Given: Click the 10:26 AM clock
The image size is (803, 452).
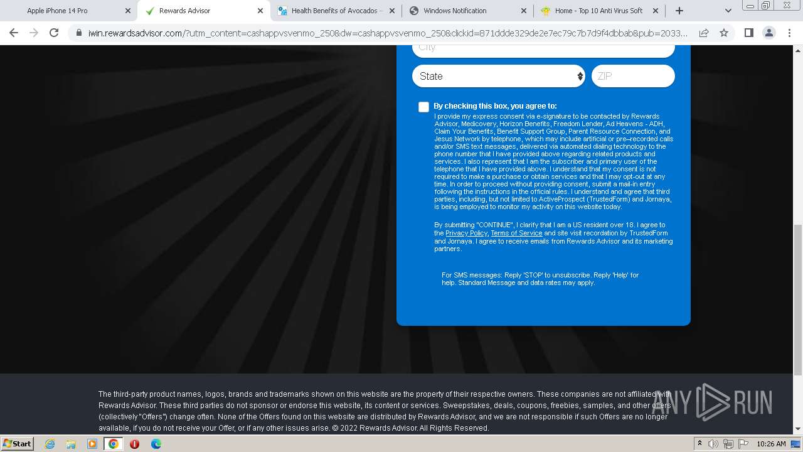Looking at the screenshot, I should 771,444.
